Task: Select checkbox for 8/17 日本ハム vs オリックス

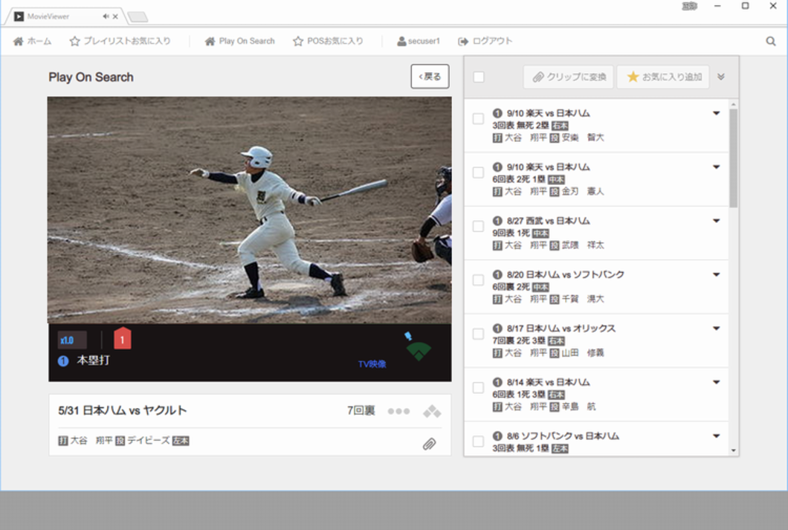Action: pos(478,335)
